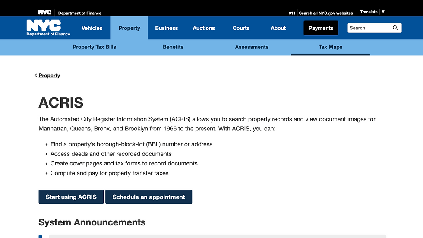Click the 311 link
The image size is (423, 238).
pyautogui.click(x=292, y=13)
